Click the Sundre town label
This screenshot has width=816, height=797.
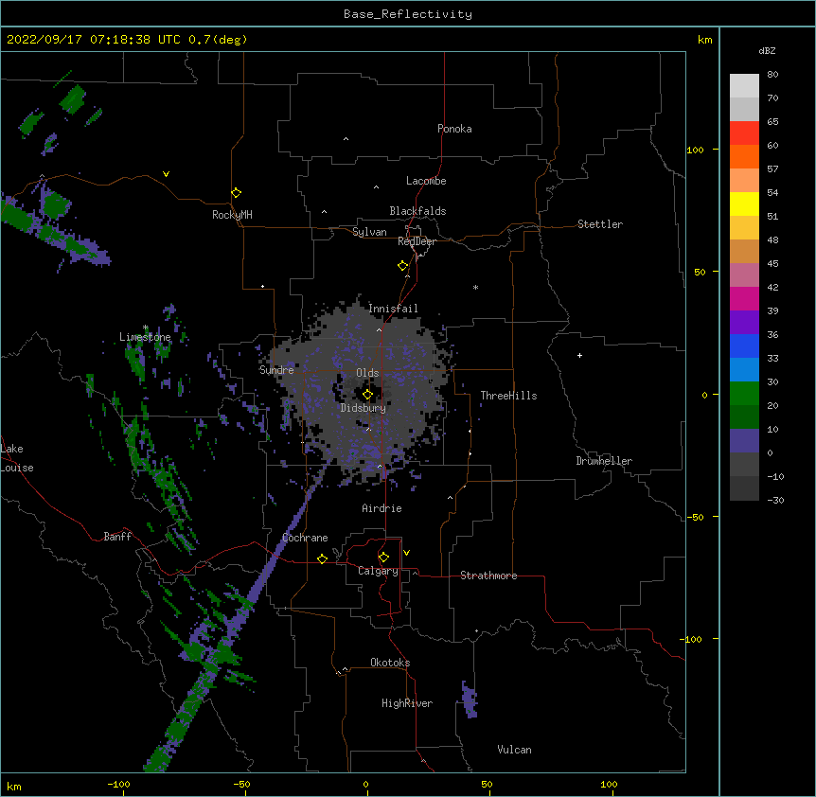pos(276,370)
